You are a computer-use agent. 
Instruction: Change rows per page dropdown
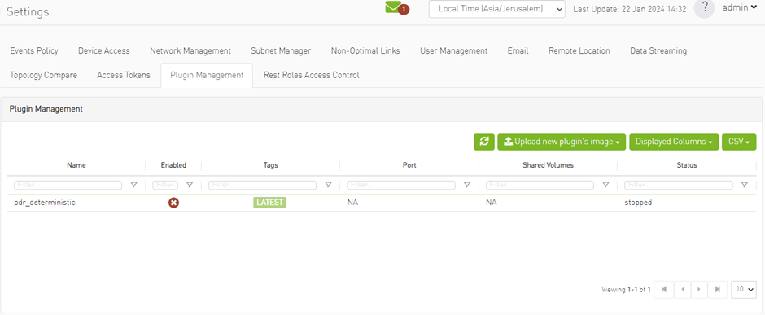coord(744,289)
